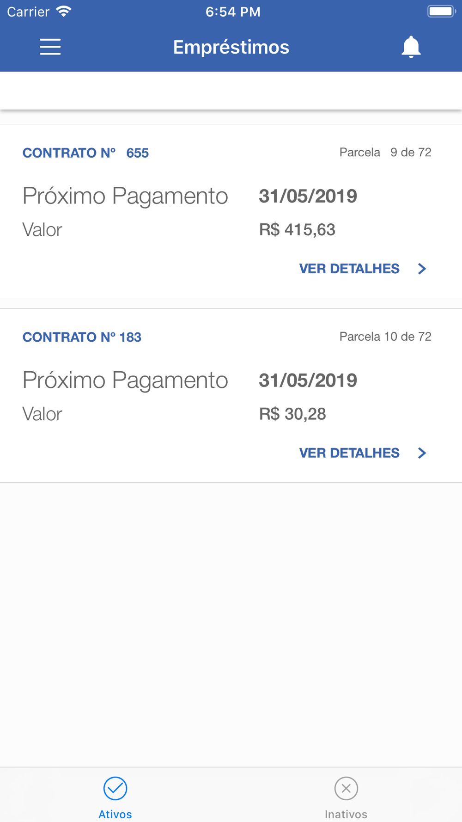Tap the 6:54 PM clock
The width and height of the screenshot is (462, 822).
point(233,12)
